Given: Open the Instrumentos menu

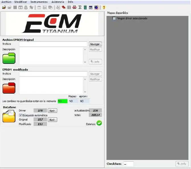Looking at the screenshot, I should (x=39, y=2).
